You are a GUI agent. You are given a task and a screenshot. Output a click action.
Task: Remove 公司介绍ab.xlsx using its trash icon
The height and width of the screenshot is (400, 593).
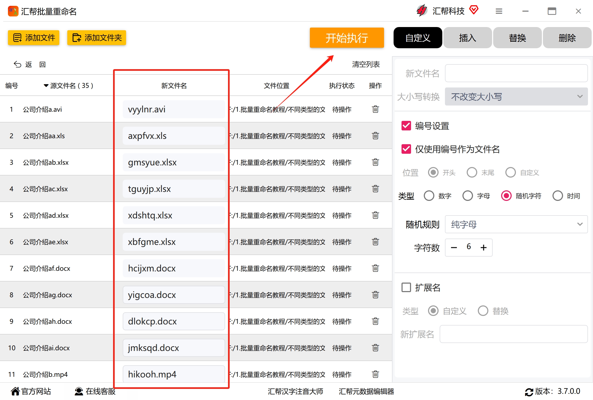pos(375,162)
